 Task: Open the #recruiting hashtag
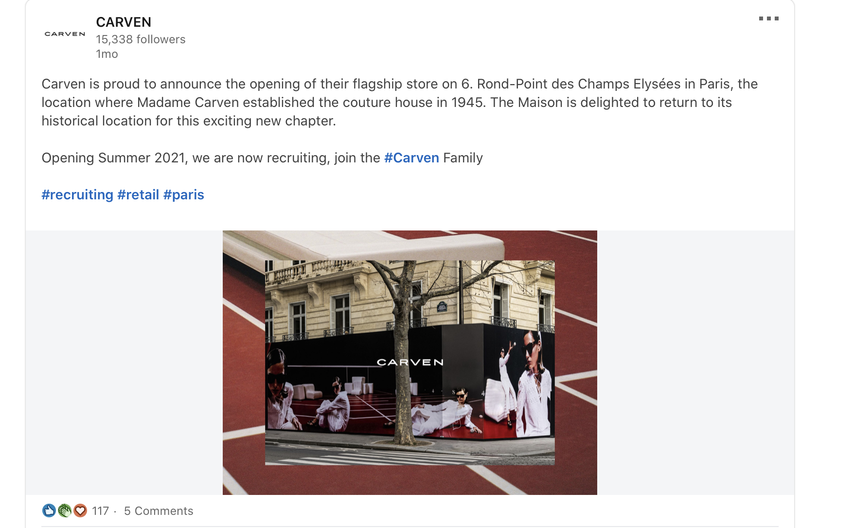tap(77, 195)
